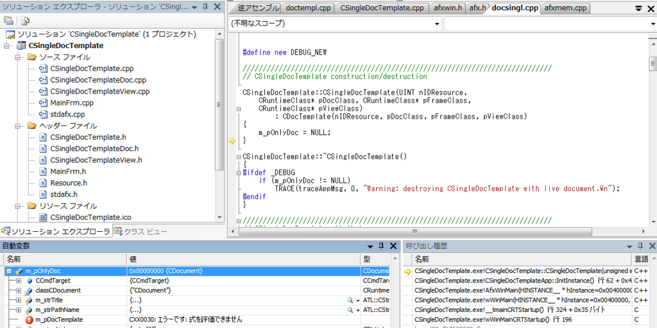Click the 型 column header in 自動変数
Image resolution: width=657 pixels, height=328 pixels.
click(375, 259)
